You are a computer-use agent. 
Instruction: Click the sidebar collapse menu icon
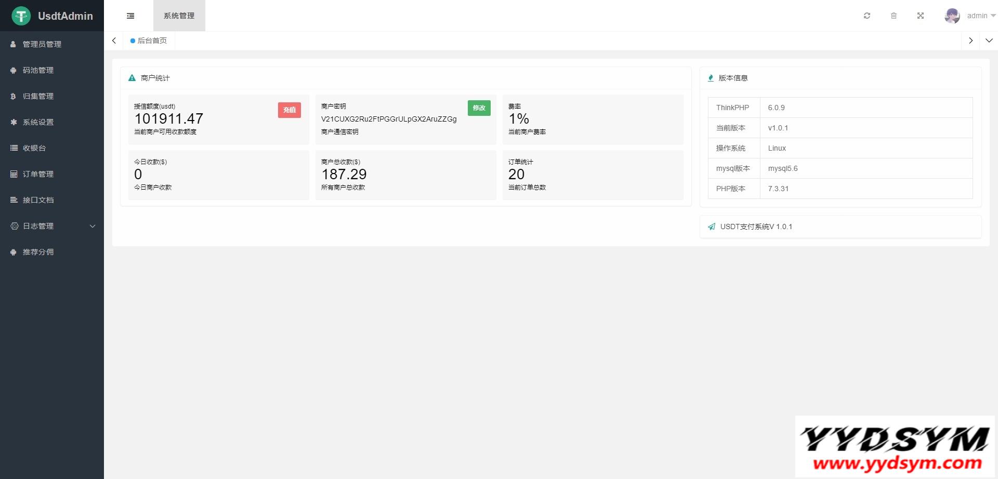pyautogui.click(x=130, y=16)
